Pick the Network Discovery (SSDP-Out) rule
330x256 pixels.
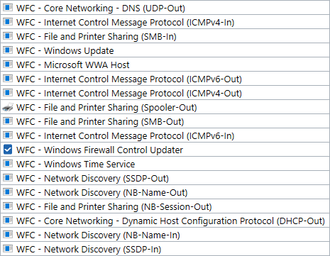coord(165,178)
